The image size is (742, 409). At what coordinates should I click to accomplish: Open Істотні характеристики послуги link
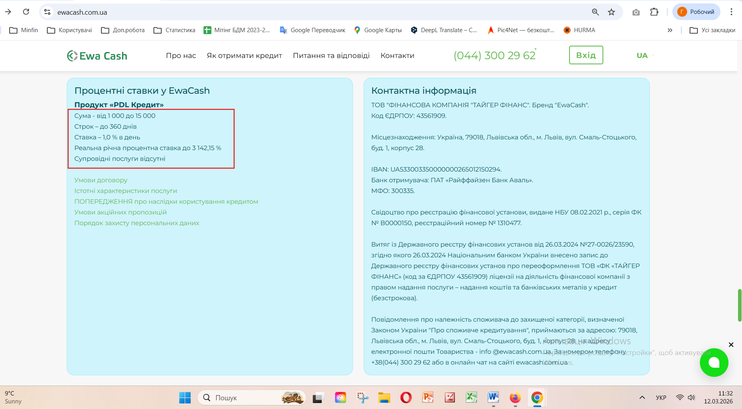tap(126, 191)
